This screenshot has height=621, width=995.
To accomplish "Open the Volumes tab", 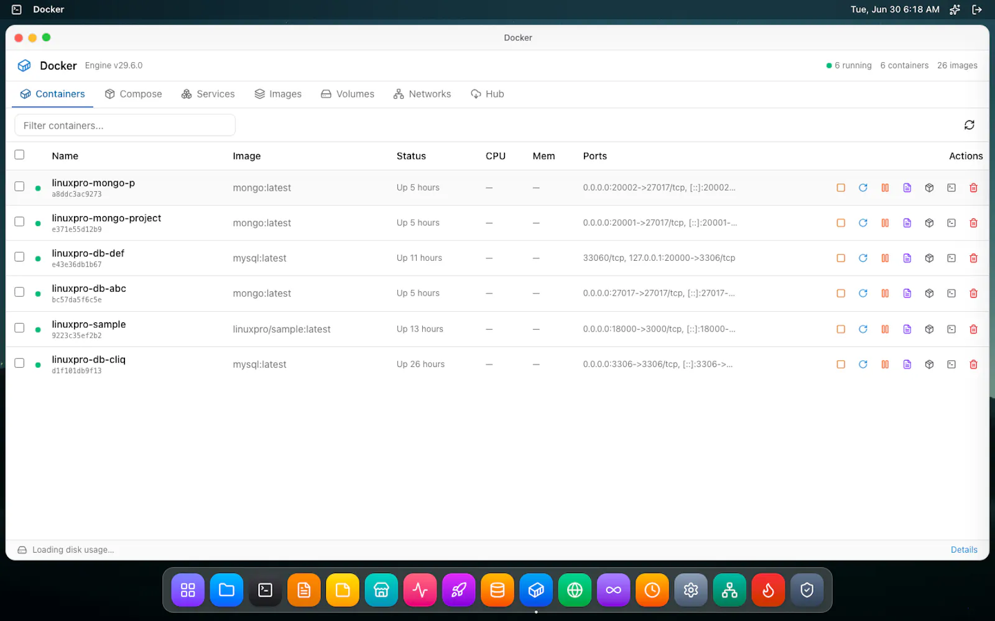I will [x=348, y=94].
